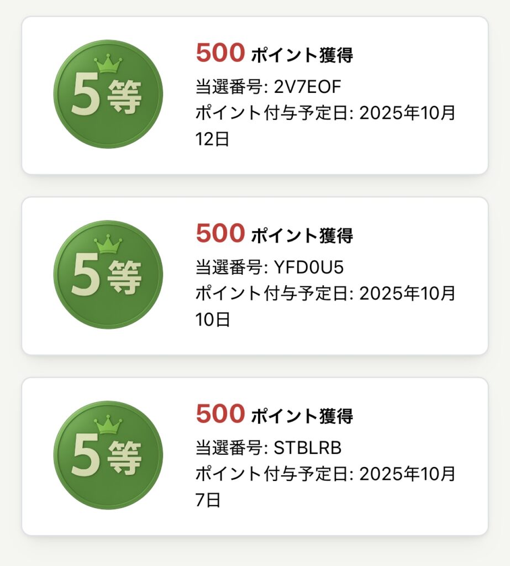Image resolution: width=510 pixels, height=566 pixels.
Task: Select the winning number 2V7EOF text
Action: pos(308,86)
